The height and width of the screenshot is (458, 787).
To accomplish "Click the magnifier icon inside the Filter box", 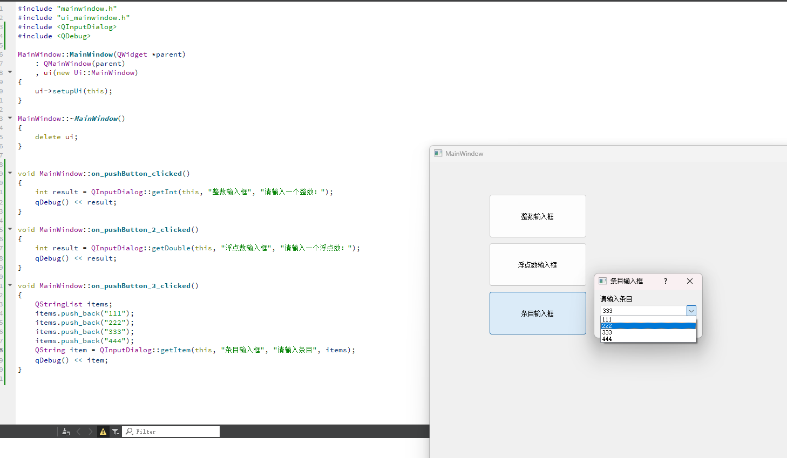I will tap(130, 431).
